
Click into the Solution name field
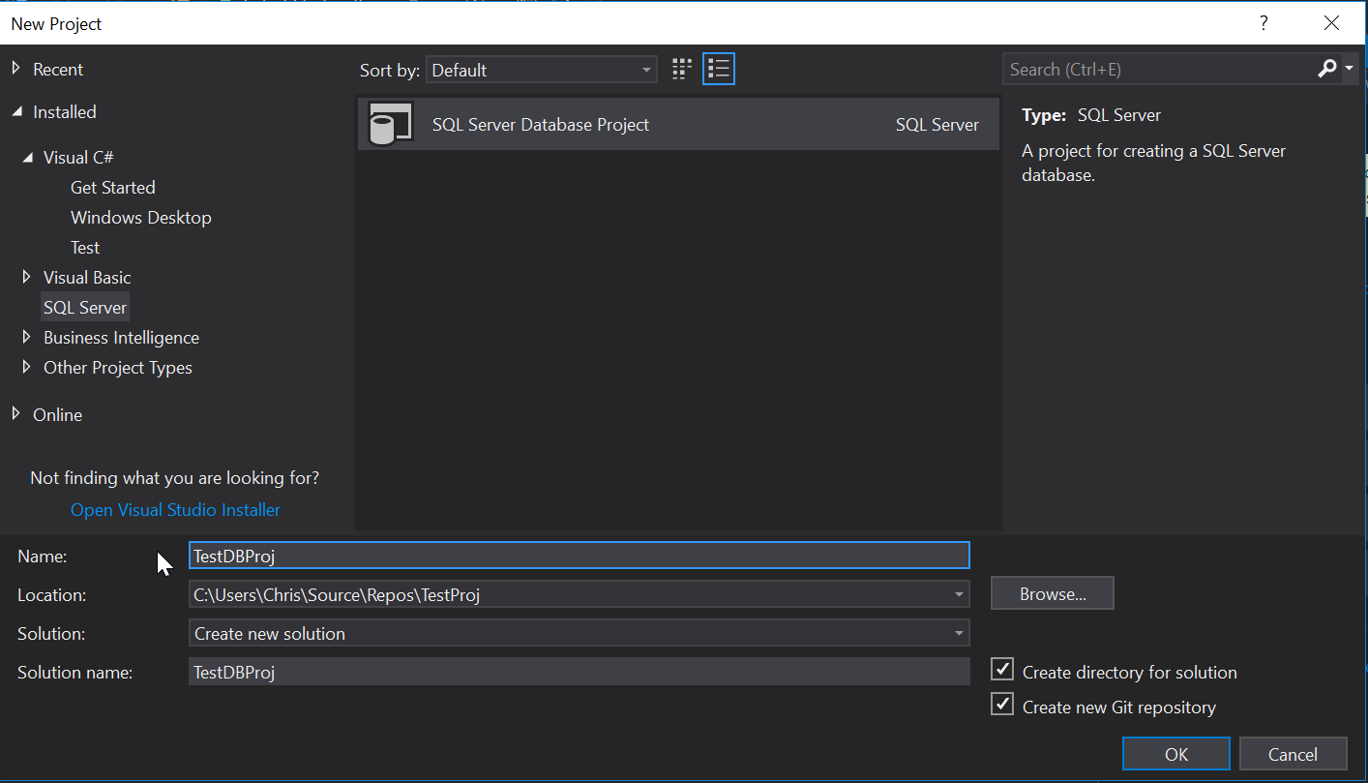point(579,672)
